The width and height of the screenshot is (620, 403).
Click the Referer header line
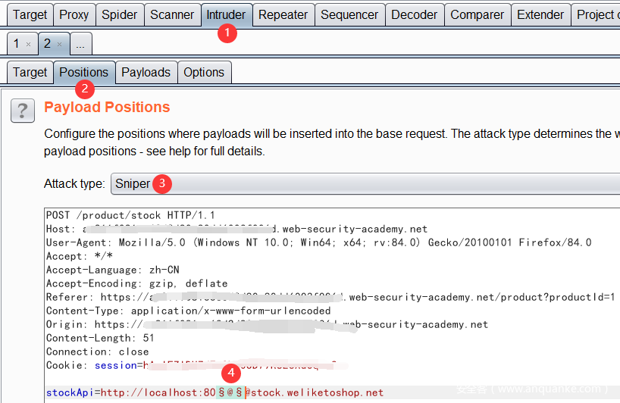pyautogui.click(x=330, y=297)
